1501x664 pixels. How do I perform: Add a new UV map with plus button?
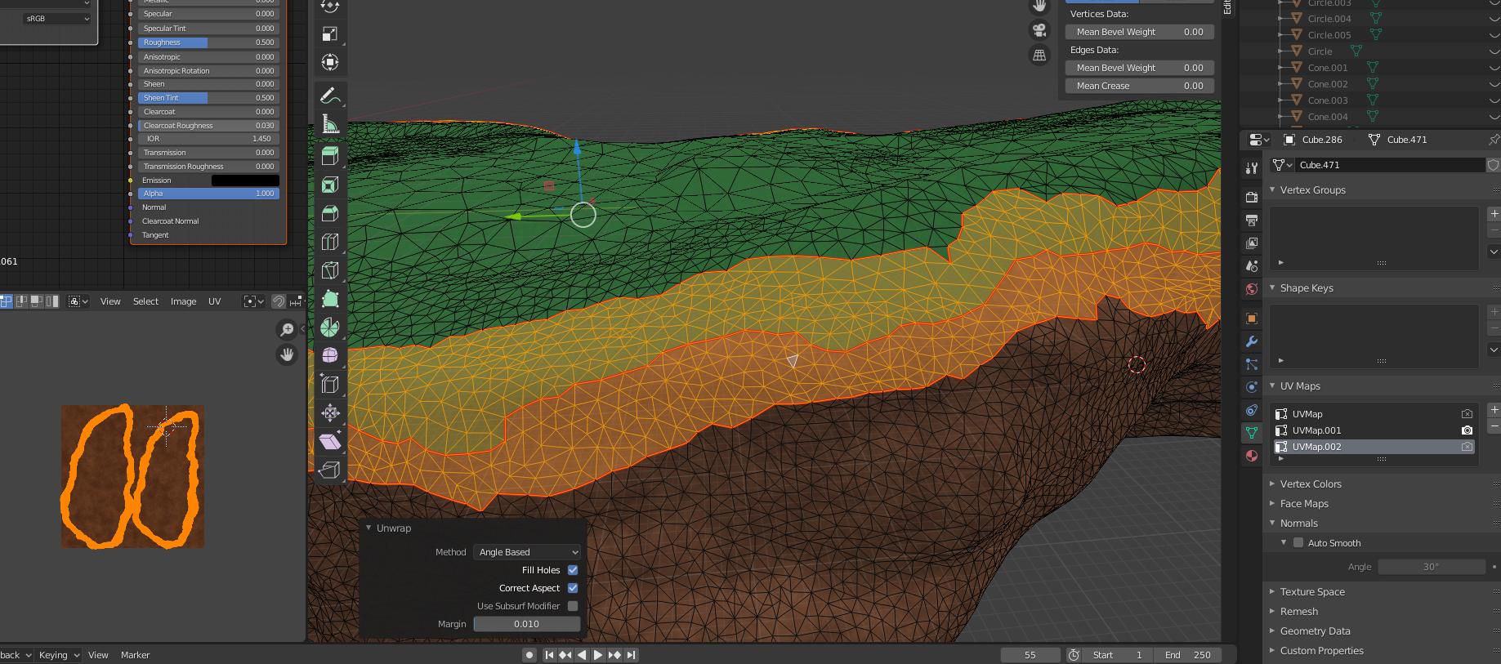(1494, 410)
